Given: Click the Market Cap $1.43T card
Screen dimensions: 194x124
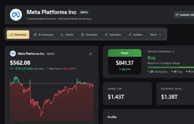Looking at the screenshot, I should pyautogui.click(x=127, y=94).
